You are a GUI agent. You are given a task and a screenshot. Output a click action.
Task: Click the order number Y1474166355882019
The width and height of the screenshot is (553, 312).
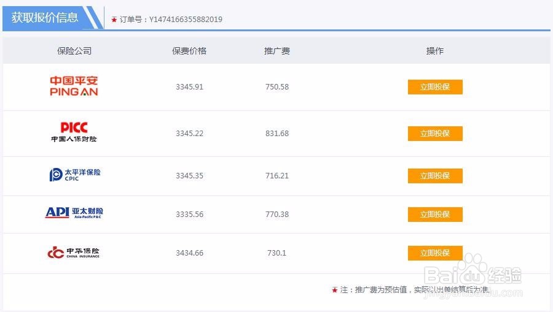coord(186,20)
